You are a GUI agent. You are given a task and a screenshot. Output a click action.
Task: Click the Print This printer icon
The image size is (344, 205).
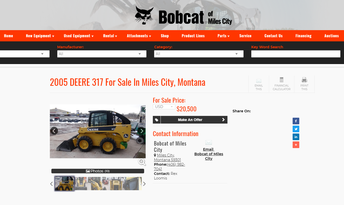[304, 80]
